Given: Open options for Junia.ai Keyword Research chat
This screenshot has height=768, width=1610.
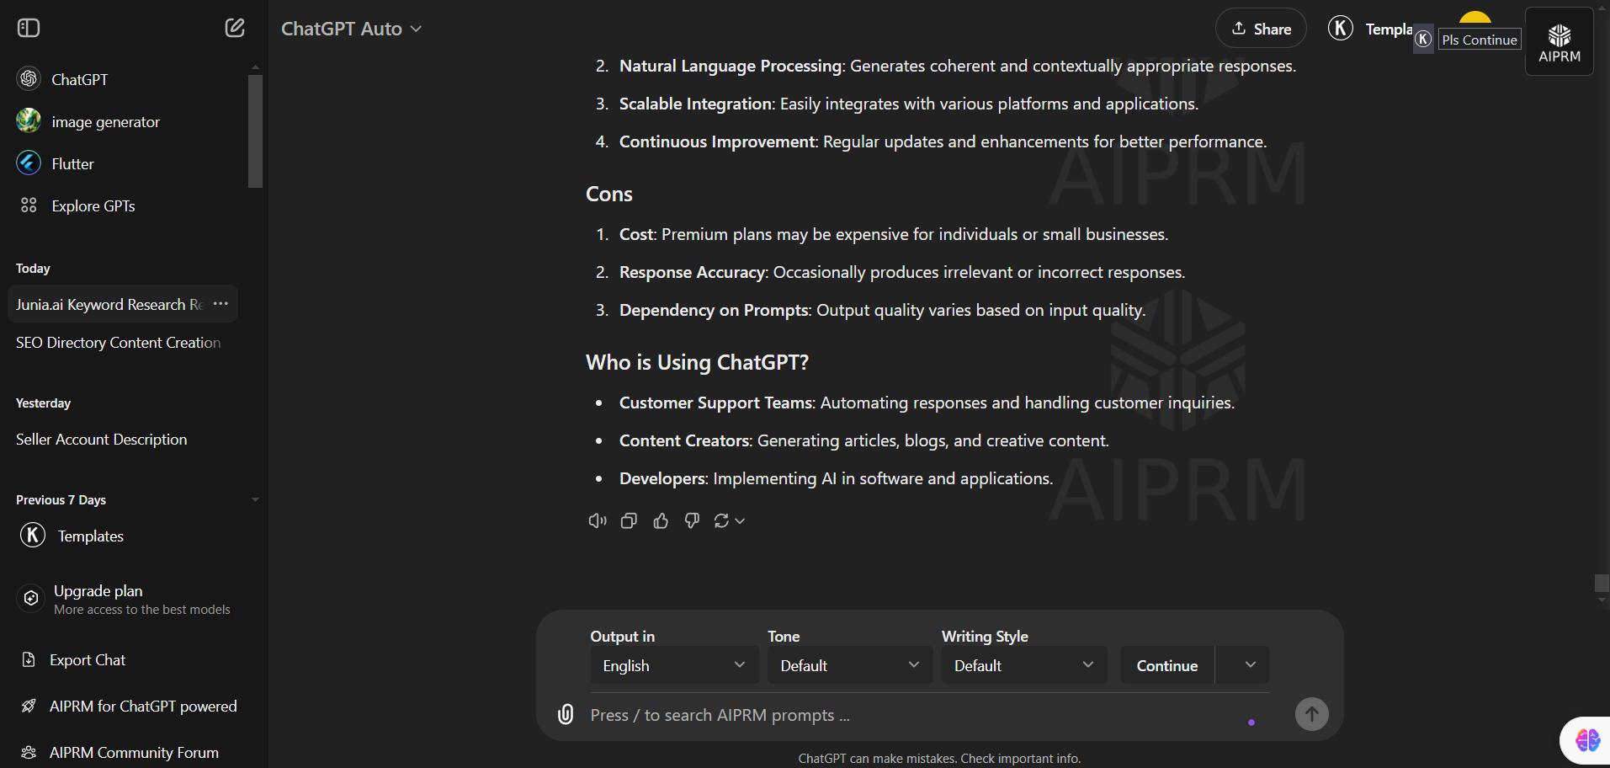Looking at the screenshot, I should pos(221,303).
